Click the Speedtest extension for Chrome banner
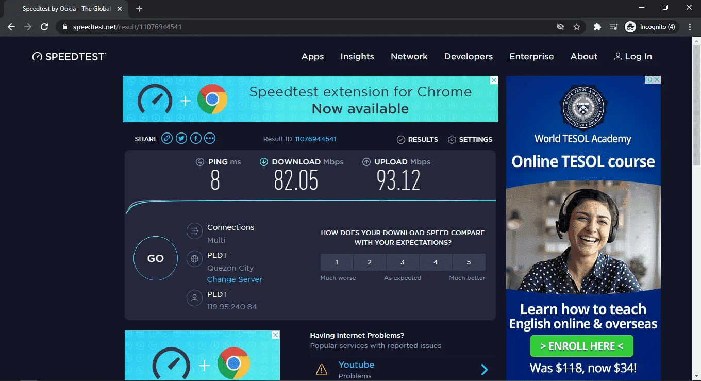 pyautogui.click(x=310, y=99)
